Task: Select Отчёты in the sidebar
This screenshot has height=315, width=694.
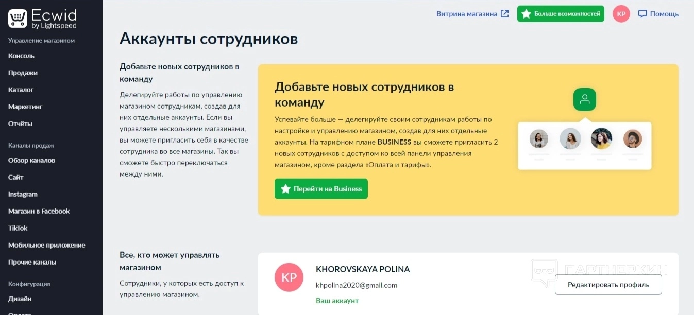Action: pyautogui.click(x=20, y=124)
